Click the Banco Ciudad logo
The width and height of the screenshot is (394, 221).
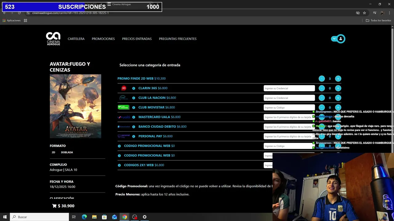point(124,126)
